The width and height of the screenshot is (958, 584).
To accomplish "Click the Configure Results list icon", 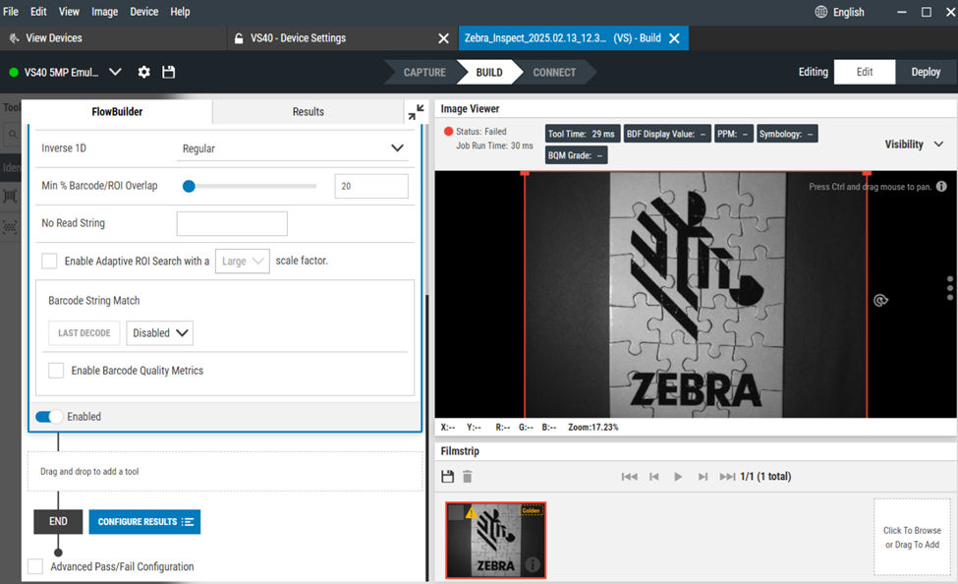I will point(188,522).
